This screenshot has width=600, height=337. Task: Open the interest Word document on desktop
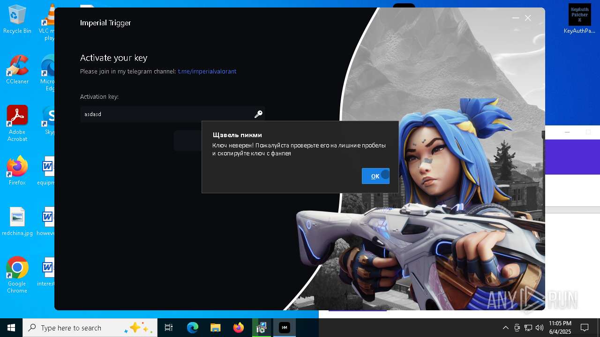47,271
